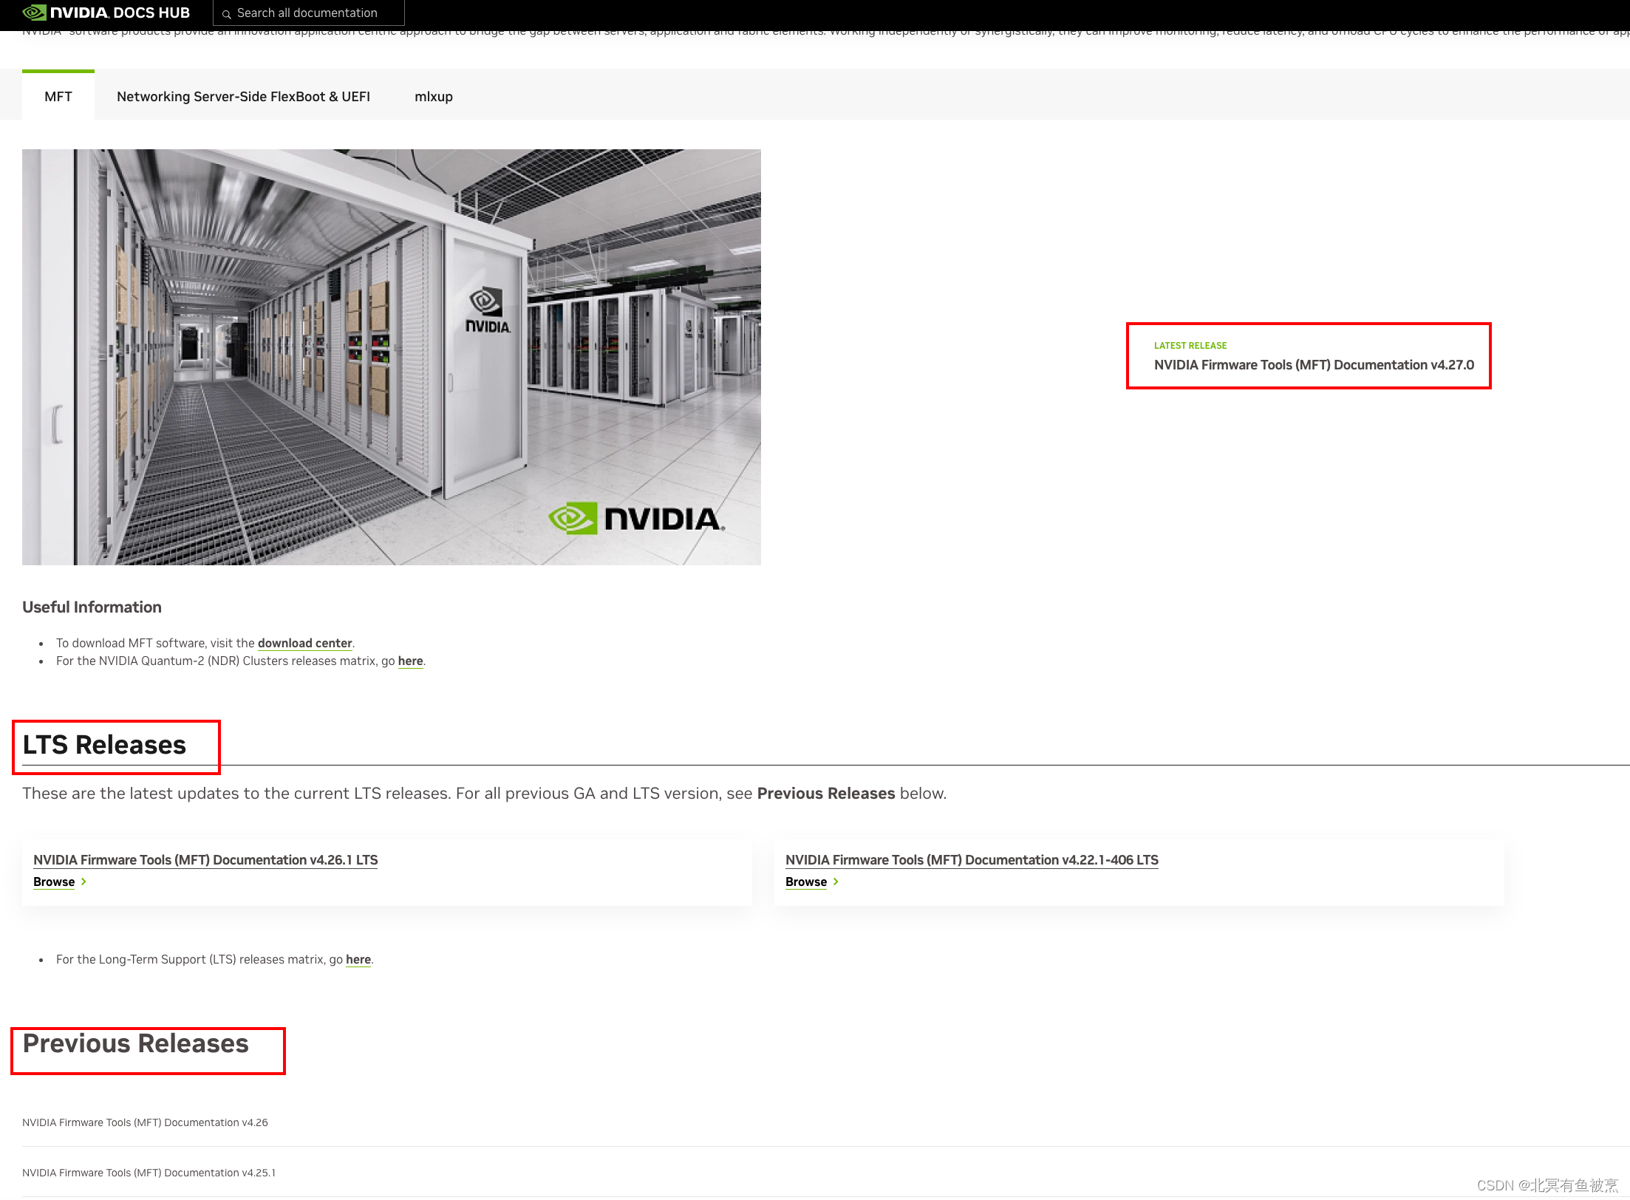Open MFT Documentation v4.22.1-406 LTS link

[x=972, y=860]
